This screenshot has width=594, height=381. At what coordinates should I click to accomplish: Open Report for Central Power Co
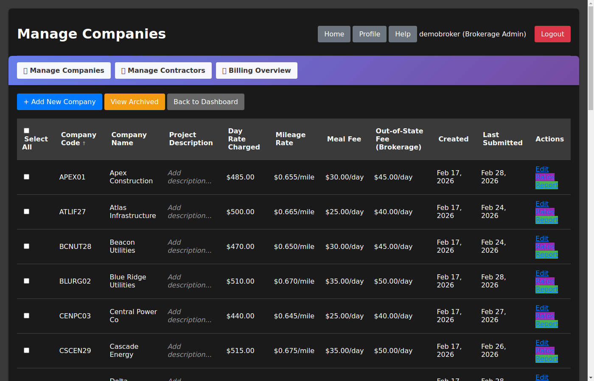pyautogui.click(x=546, y=324)
